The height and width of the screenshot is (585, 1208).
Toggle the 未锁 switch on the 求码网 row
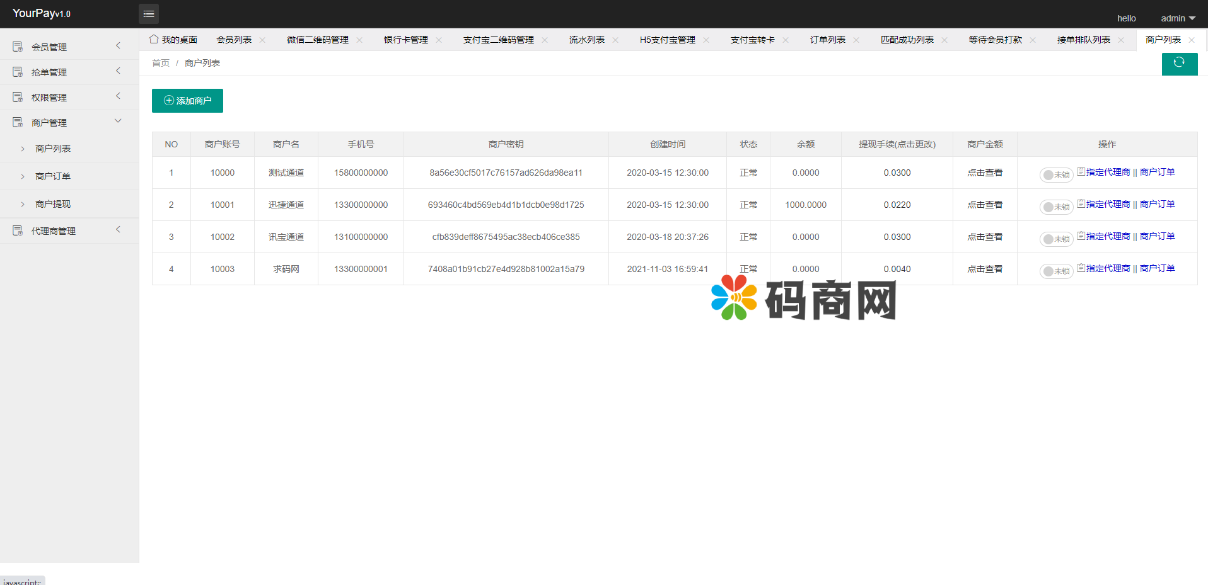click(1057, 271)
